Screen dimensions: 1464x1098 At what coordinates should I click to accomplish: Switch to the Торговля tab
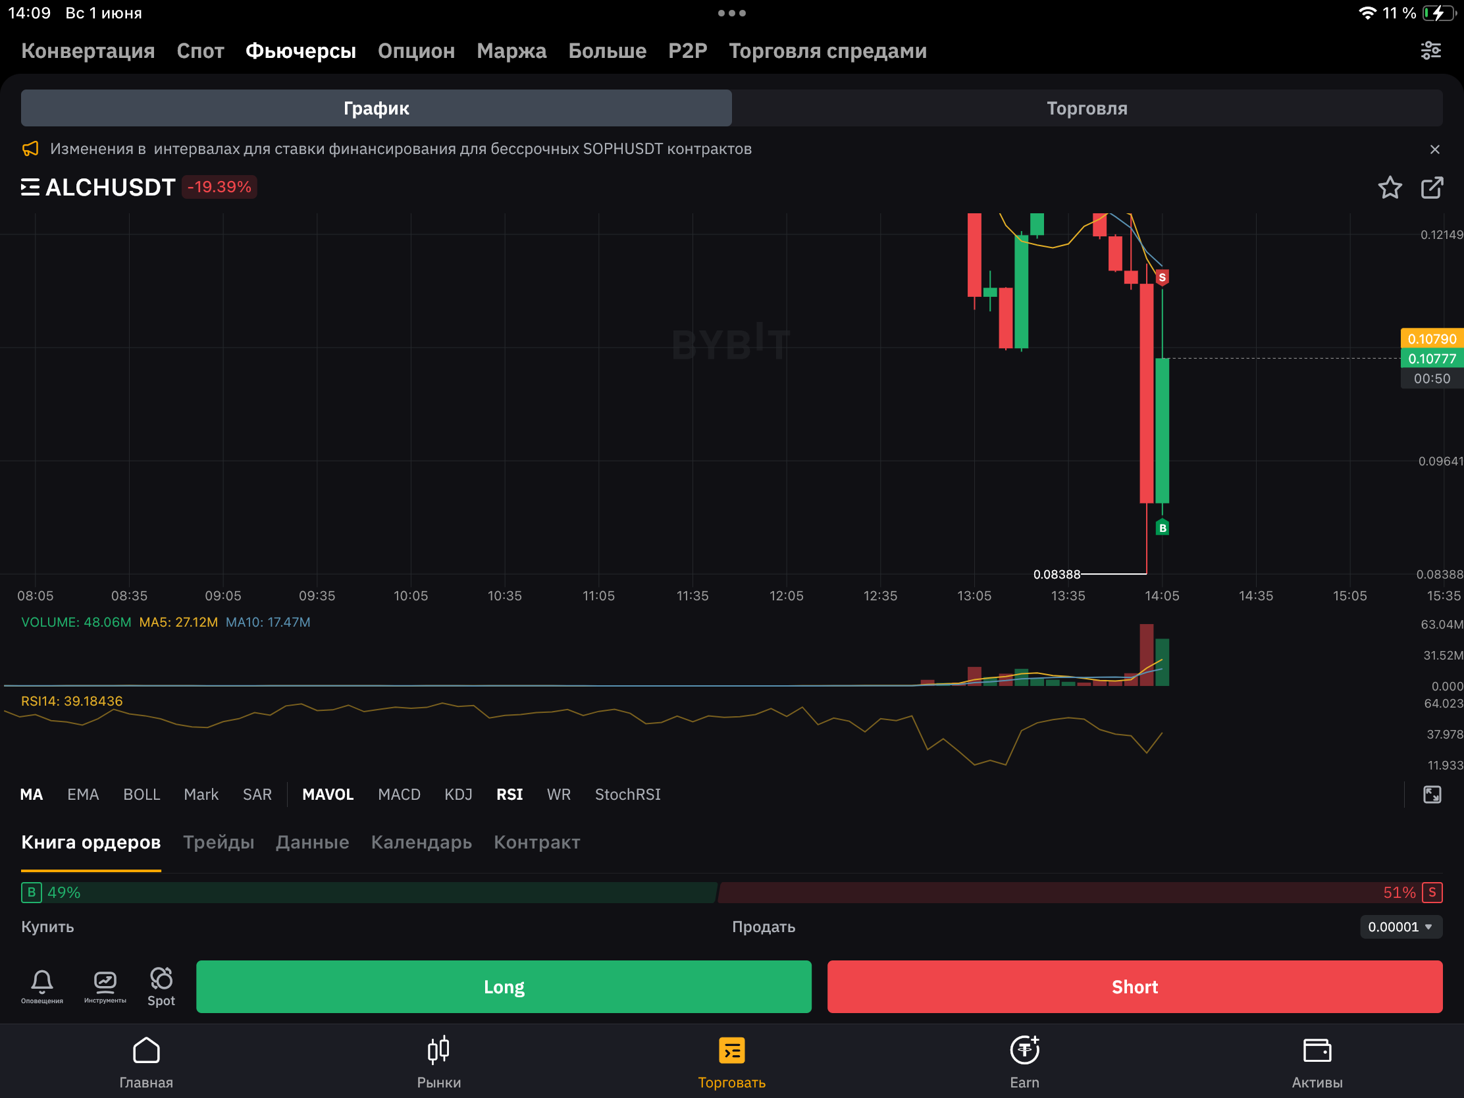coord(1086,108)
